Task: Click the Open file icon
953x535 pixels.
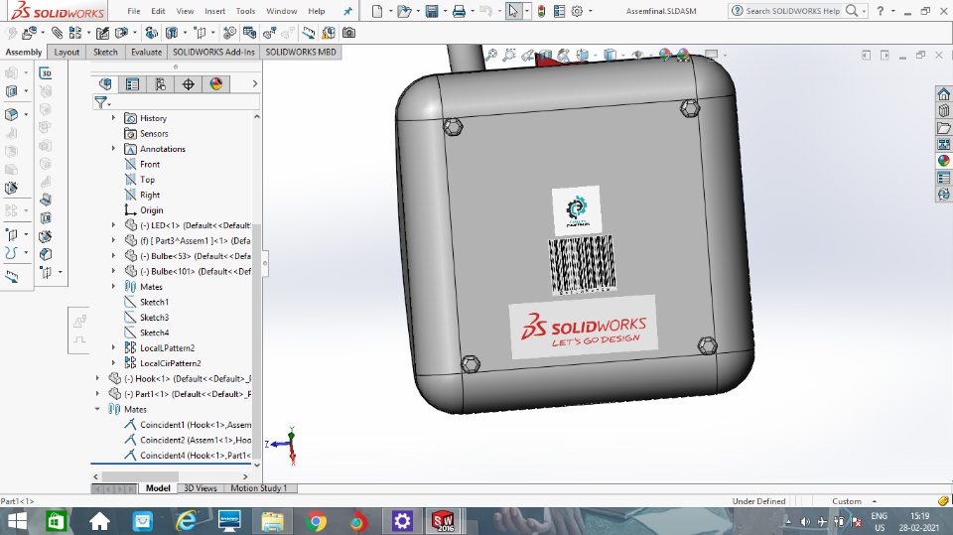Action: point(403,11)
